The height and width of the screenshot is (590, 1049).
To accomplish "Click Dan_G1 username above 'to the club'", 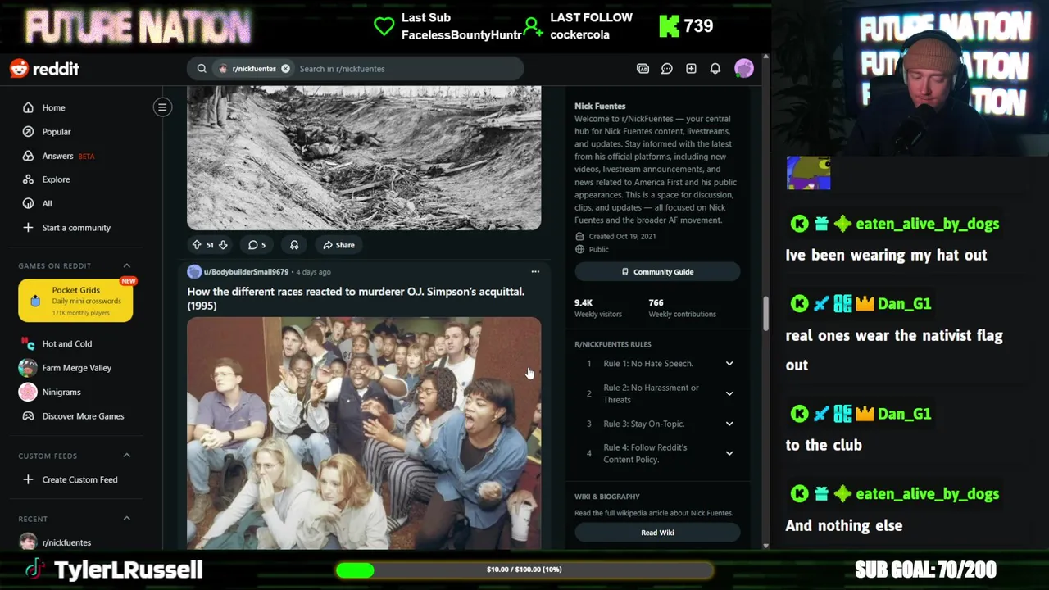I will pyautogui.click(x=904, y=414).
